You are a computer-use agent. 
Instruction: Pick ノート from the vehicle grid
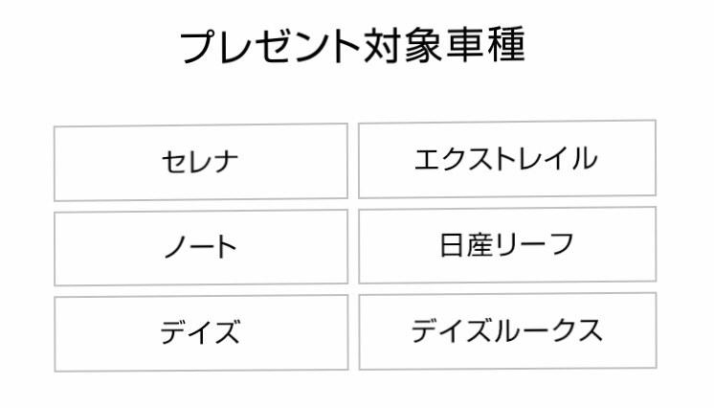coord(201,247)
